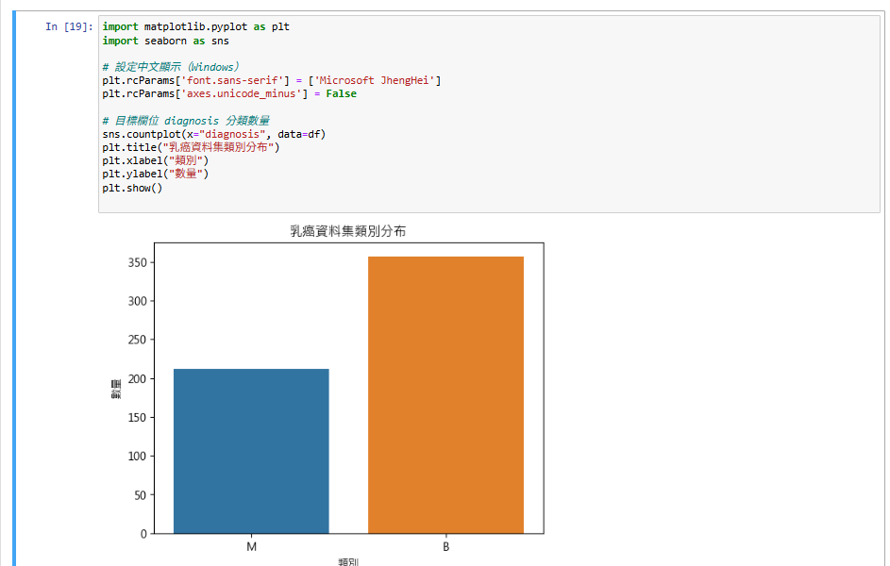The image size is (890, 566).
Task: Click the 150 y-axis tick label
Action: (138, 417)
